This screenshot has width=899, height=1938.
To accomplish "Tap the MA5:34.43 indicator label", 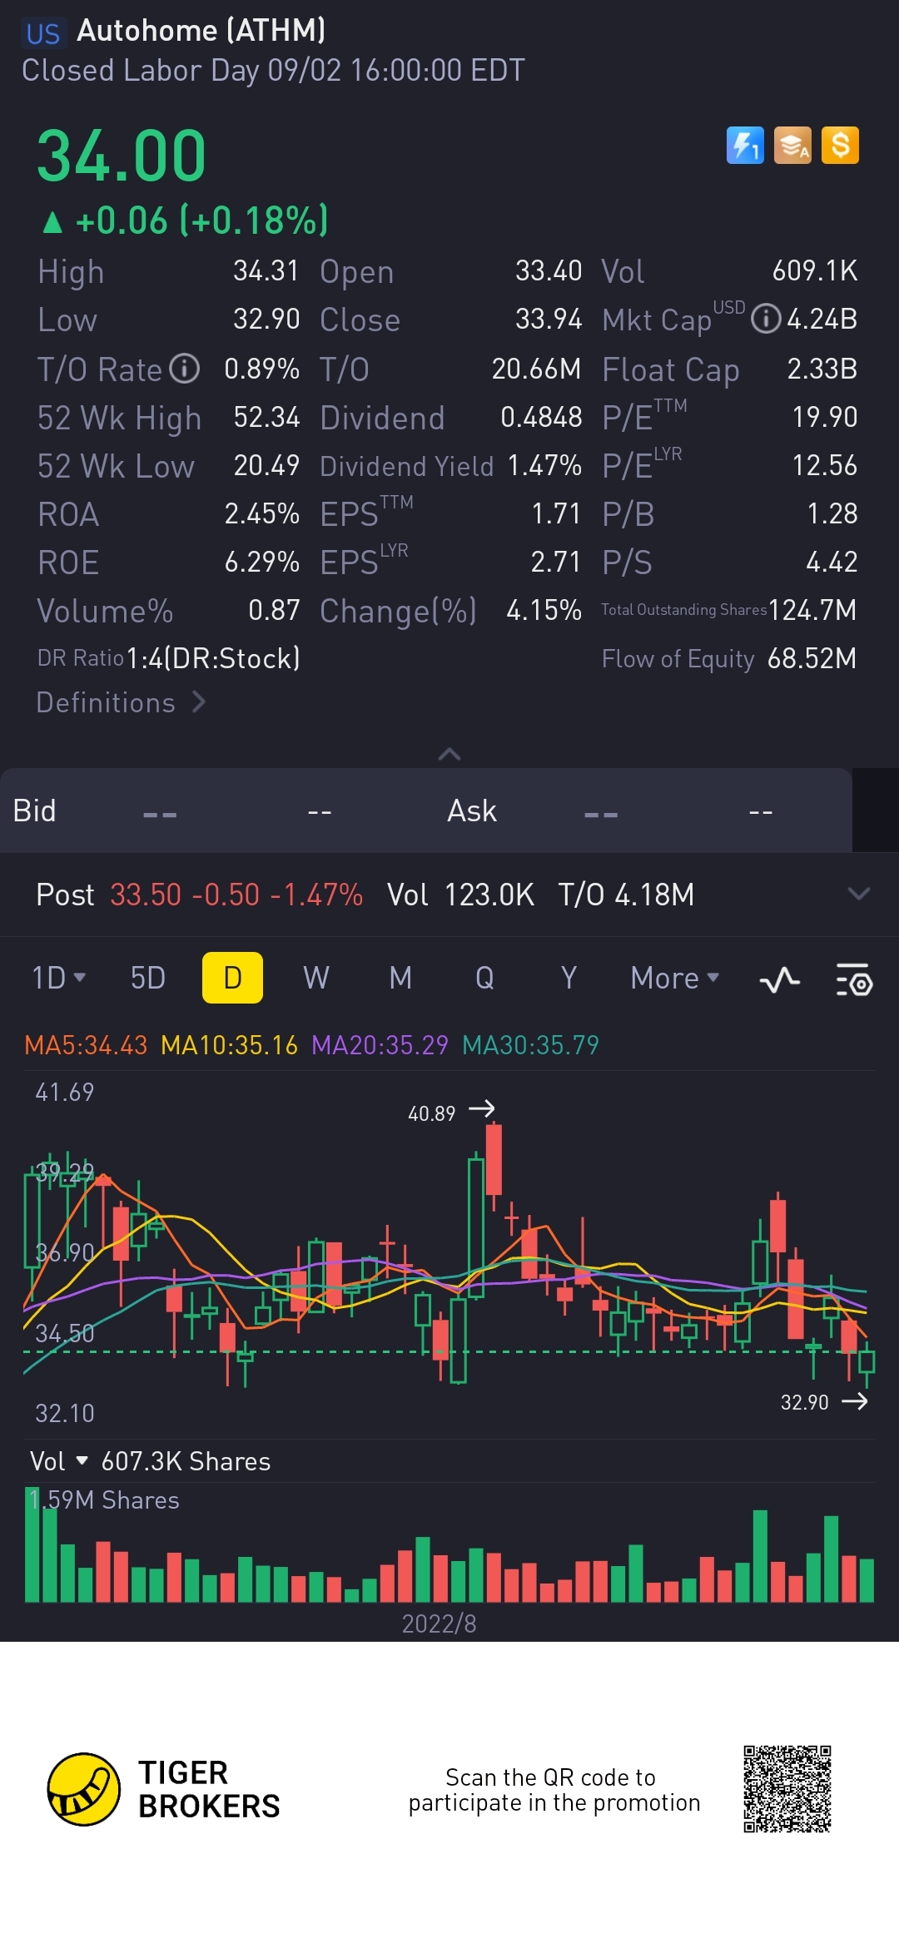I will (x=86, y=1045).
